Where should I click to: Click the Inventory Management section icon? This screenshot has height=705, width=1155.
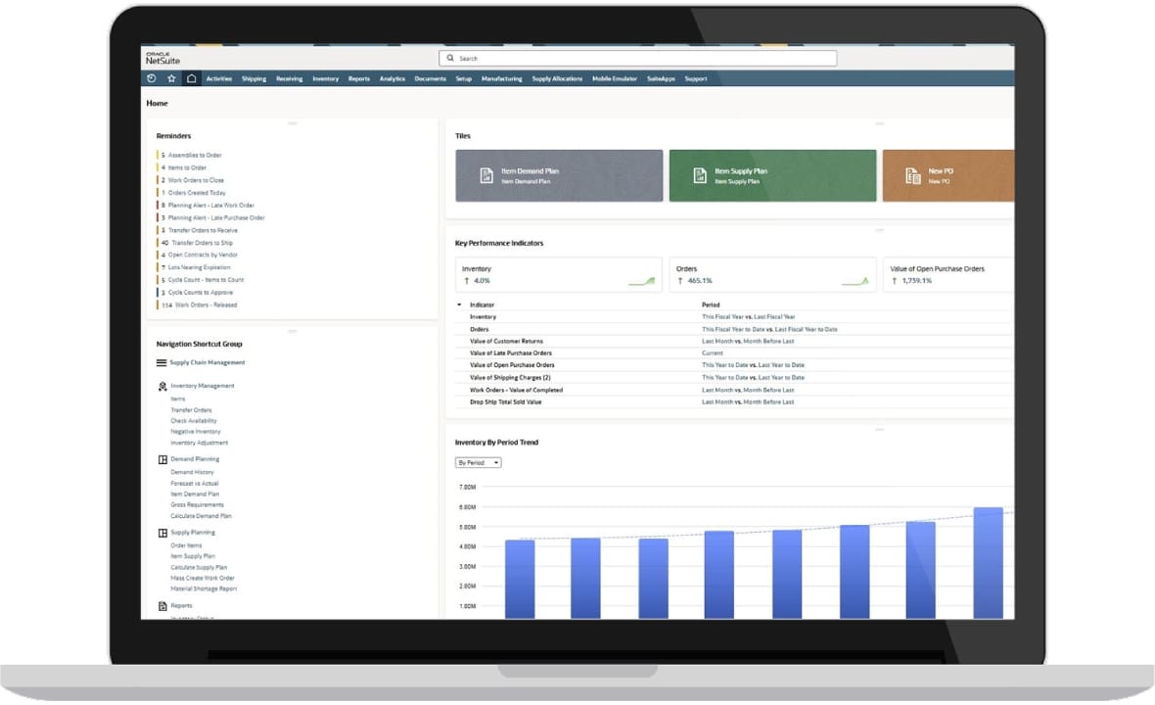[162, 387]
